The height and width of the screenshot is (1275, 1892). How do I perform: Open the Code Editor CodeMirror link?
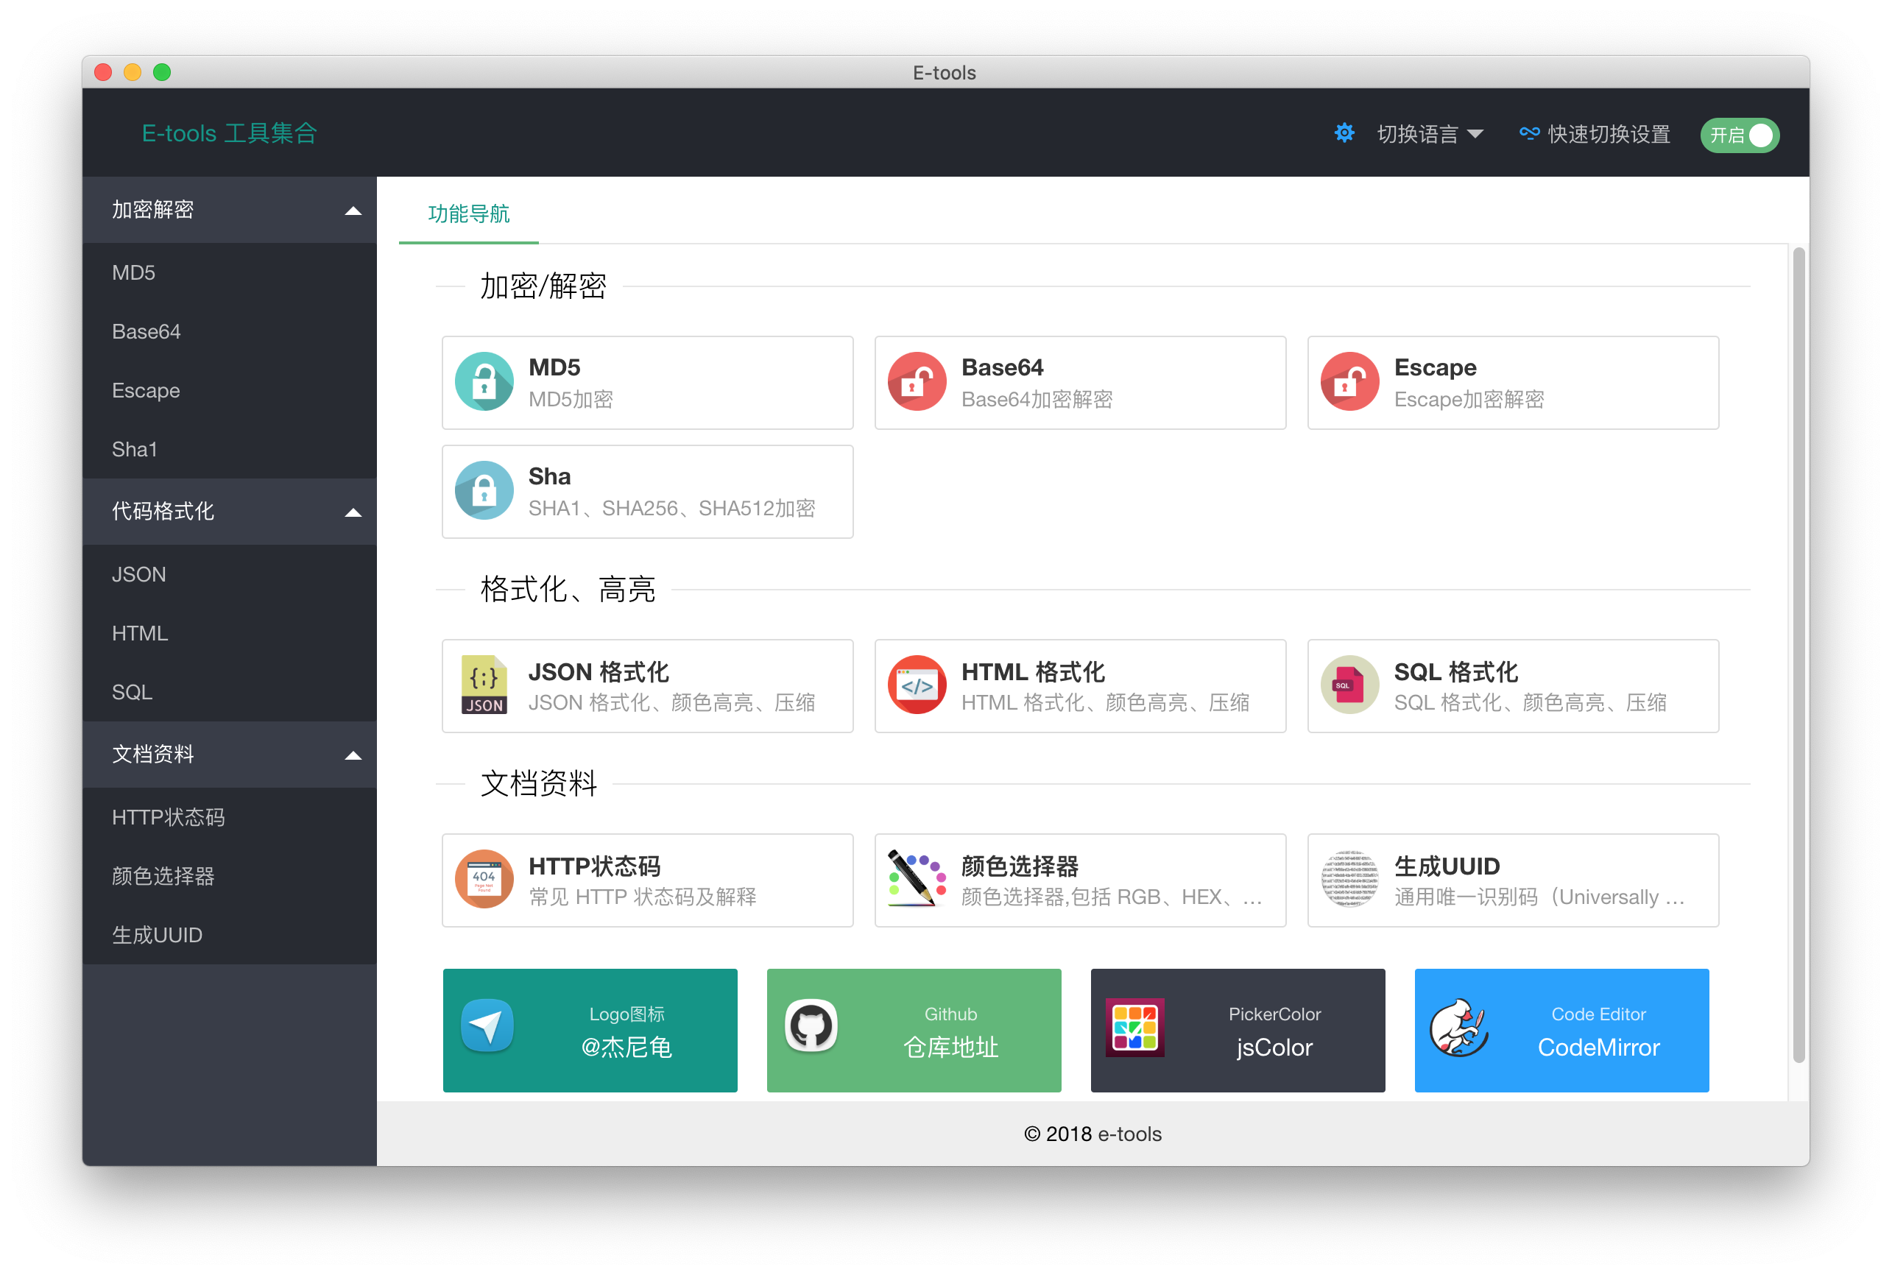[x=1561, y=1029]
